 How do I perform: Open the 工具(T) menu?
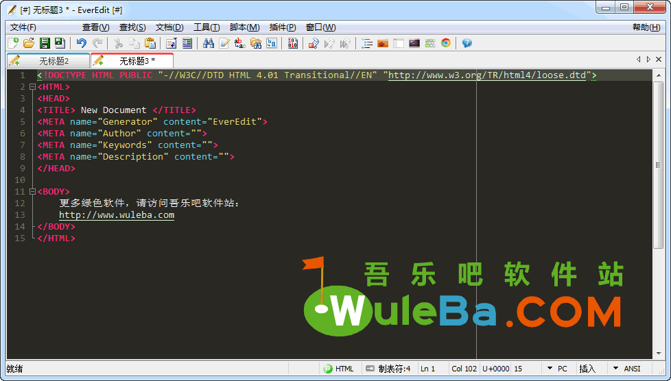[207, 27]
